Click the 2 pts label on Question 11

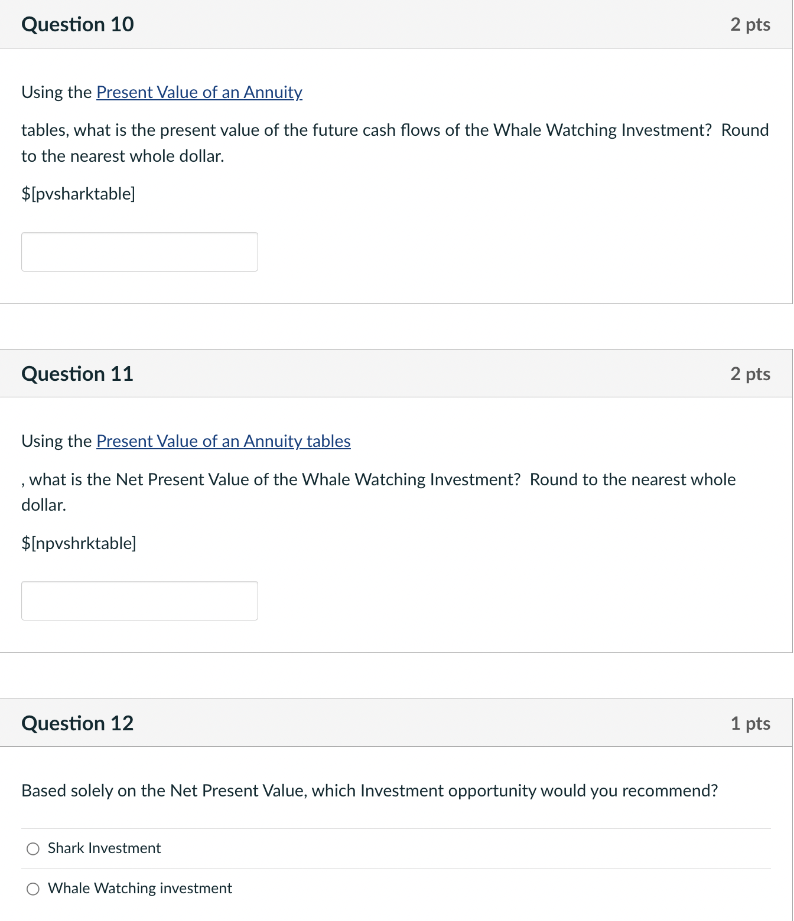coord(751,373)
